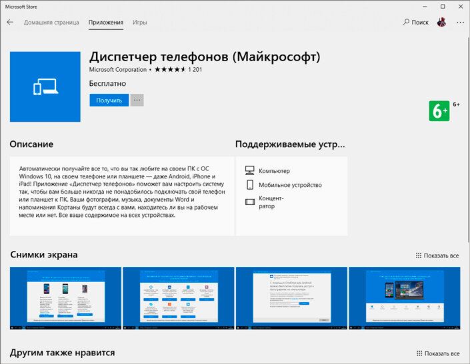The image size is (470, 364).
Task: Click the Поиск search button
Action: (415, 22)
